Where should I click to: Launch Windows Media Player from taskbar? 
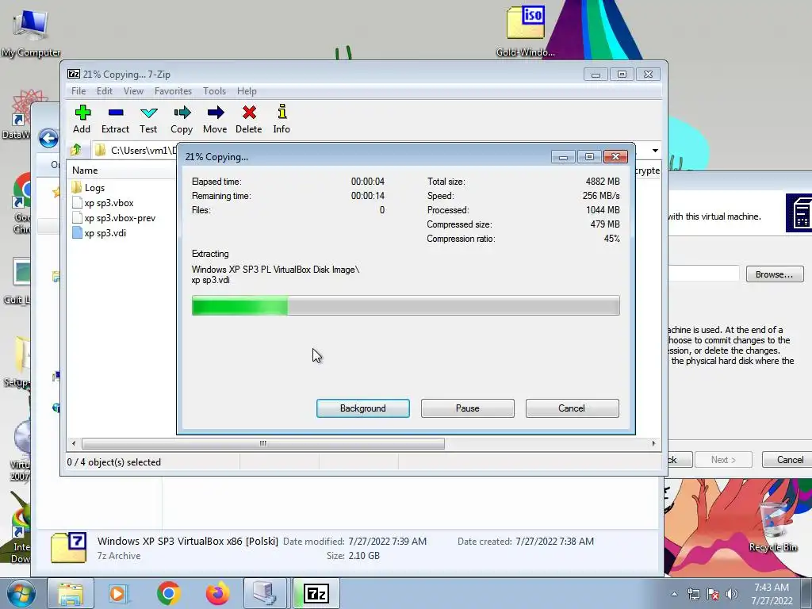click(x=118, y=593)
